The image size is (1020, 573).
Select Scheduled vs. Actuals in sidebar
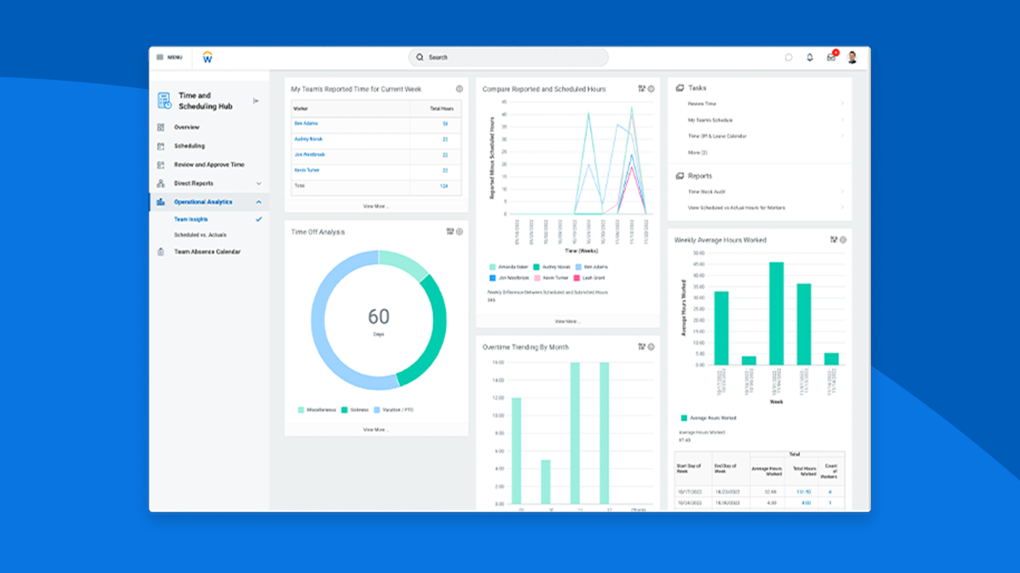pyautogui.click(x=200, y=235)
